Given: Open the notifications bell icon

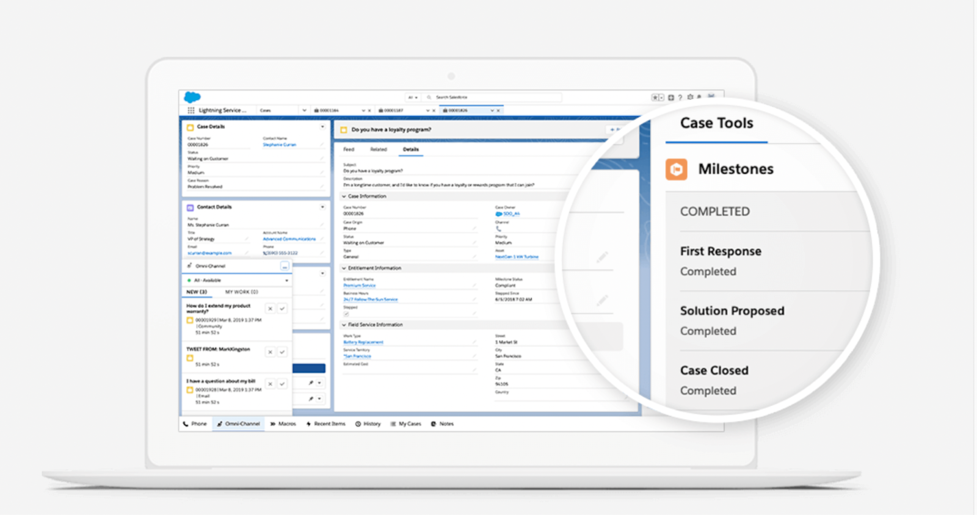Looking at the screenshot, I should [700, 97].
